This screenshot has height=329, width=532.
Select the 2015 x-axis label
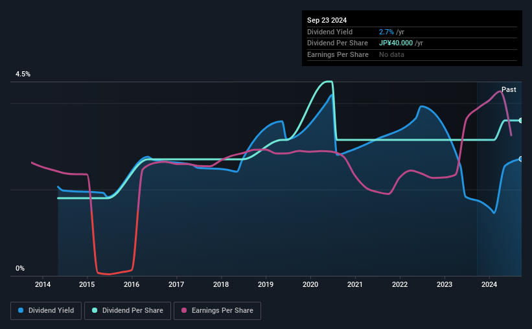87,284
